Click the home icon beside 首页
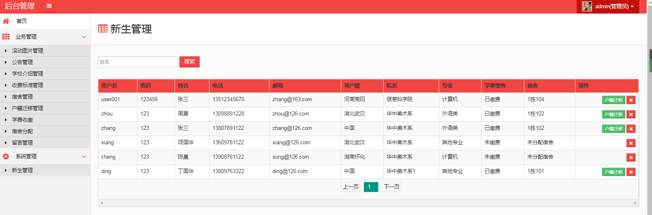 coord(6,21)
